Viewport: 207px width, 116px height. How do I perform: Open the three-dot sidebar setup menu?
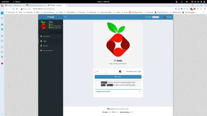(x=2, y=114)
